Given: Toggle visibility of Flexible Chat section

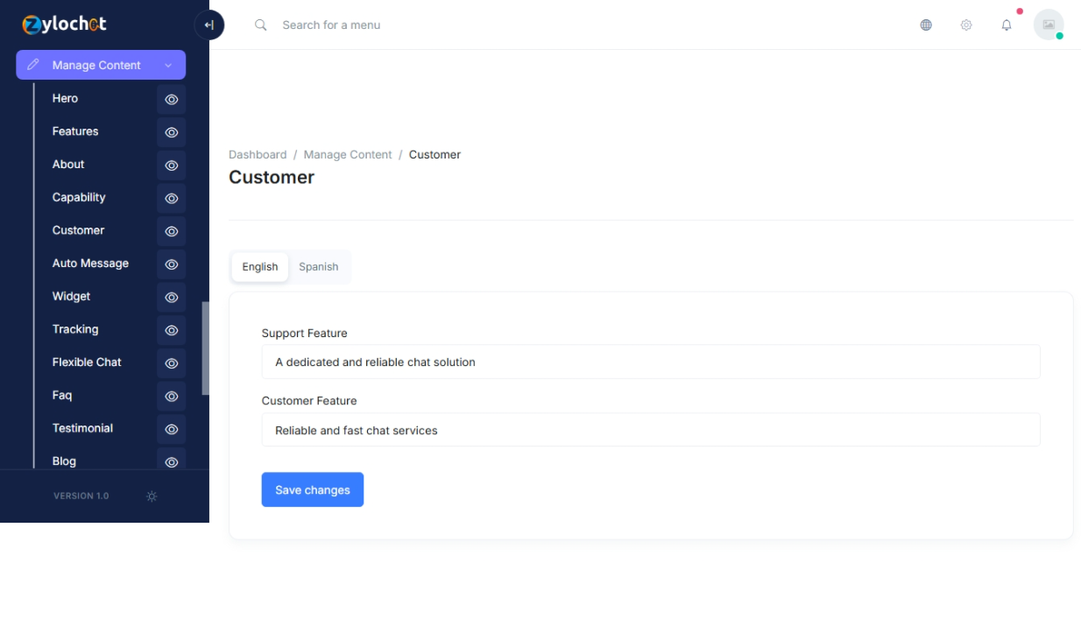Looking at the screenshot, I should [x=172, y=363].
